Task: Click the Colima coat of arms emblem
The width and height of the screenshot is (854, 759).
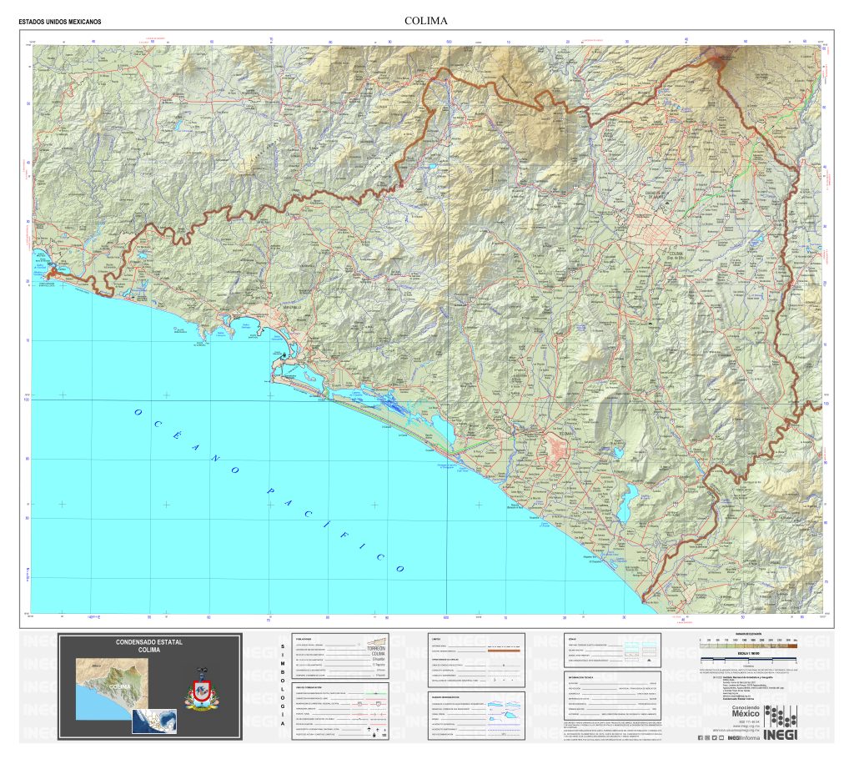Action: 201,691
